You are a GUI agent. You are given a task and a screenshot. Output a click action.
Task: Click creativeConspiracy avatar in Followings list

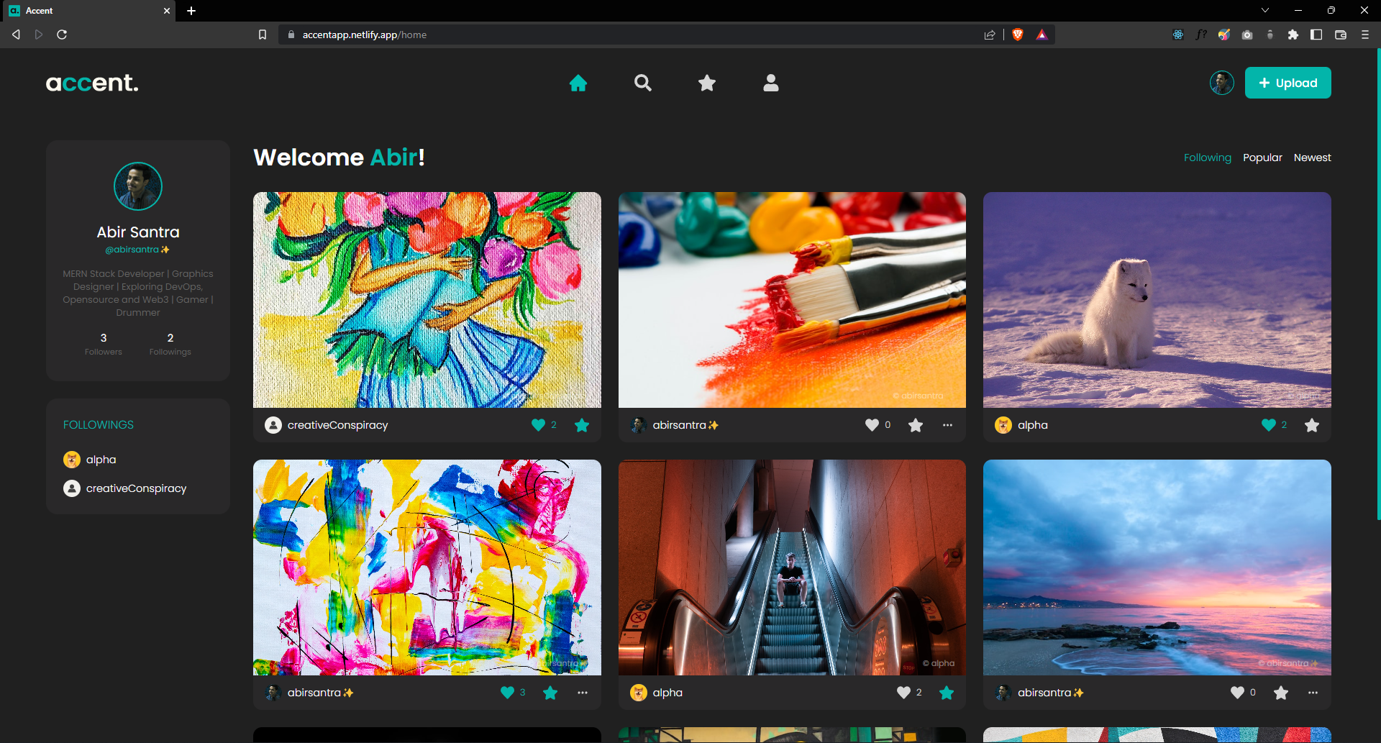click(72, 488)
